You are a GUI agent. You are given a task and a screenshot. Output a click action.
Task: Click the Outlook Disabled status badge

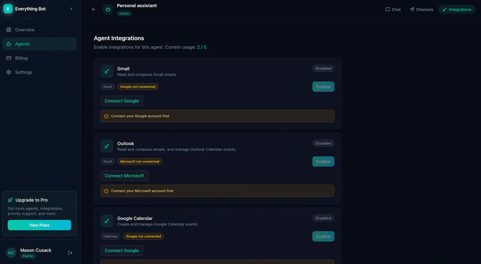(323, 143)
